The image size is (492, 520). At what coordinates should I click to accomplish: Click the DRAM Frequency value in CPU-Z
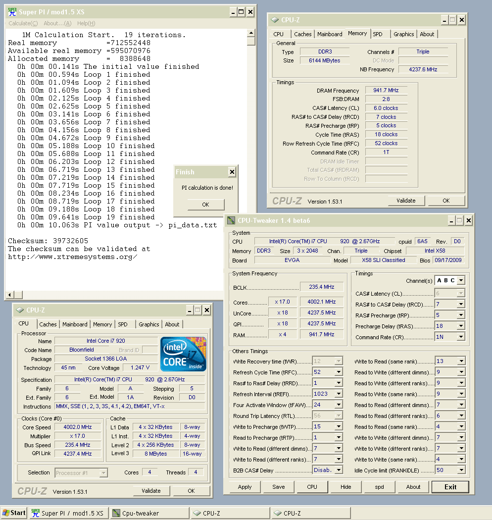click(386, 90)
